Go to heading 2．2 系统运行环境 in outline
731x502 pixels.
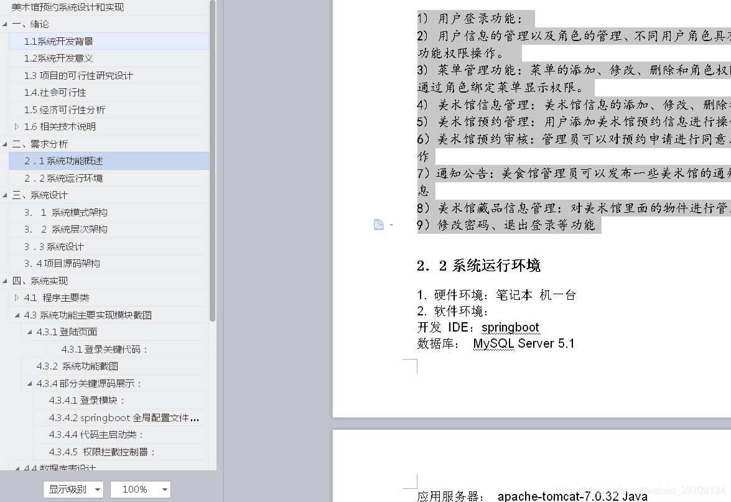coord(109,178)
